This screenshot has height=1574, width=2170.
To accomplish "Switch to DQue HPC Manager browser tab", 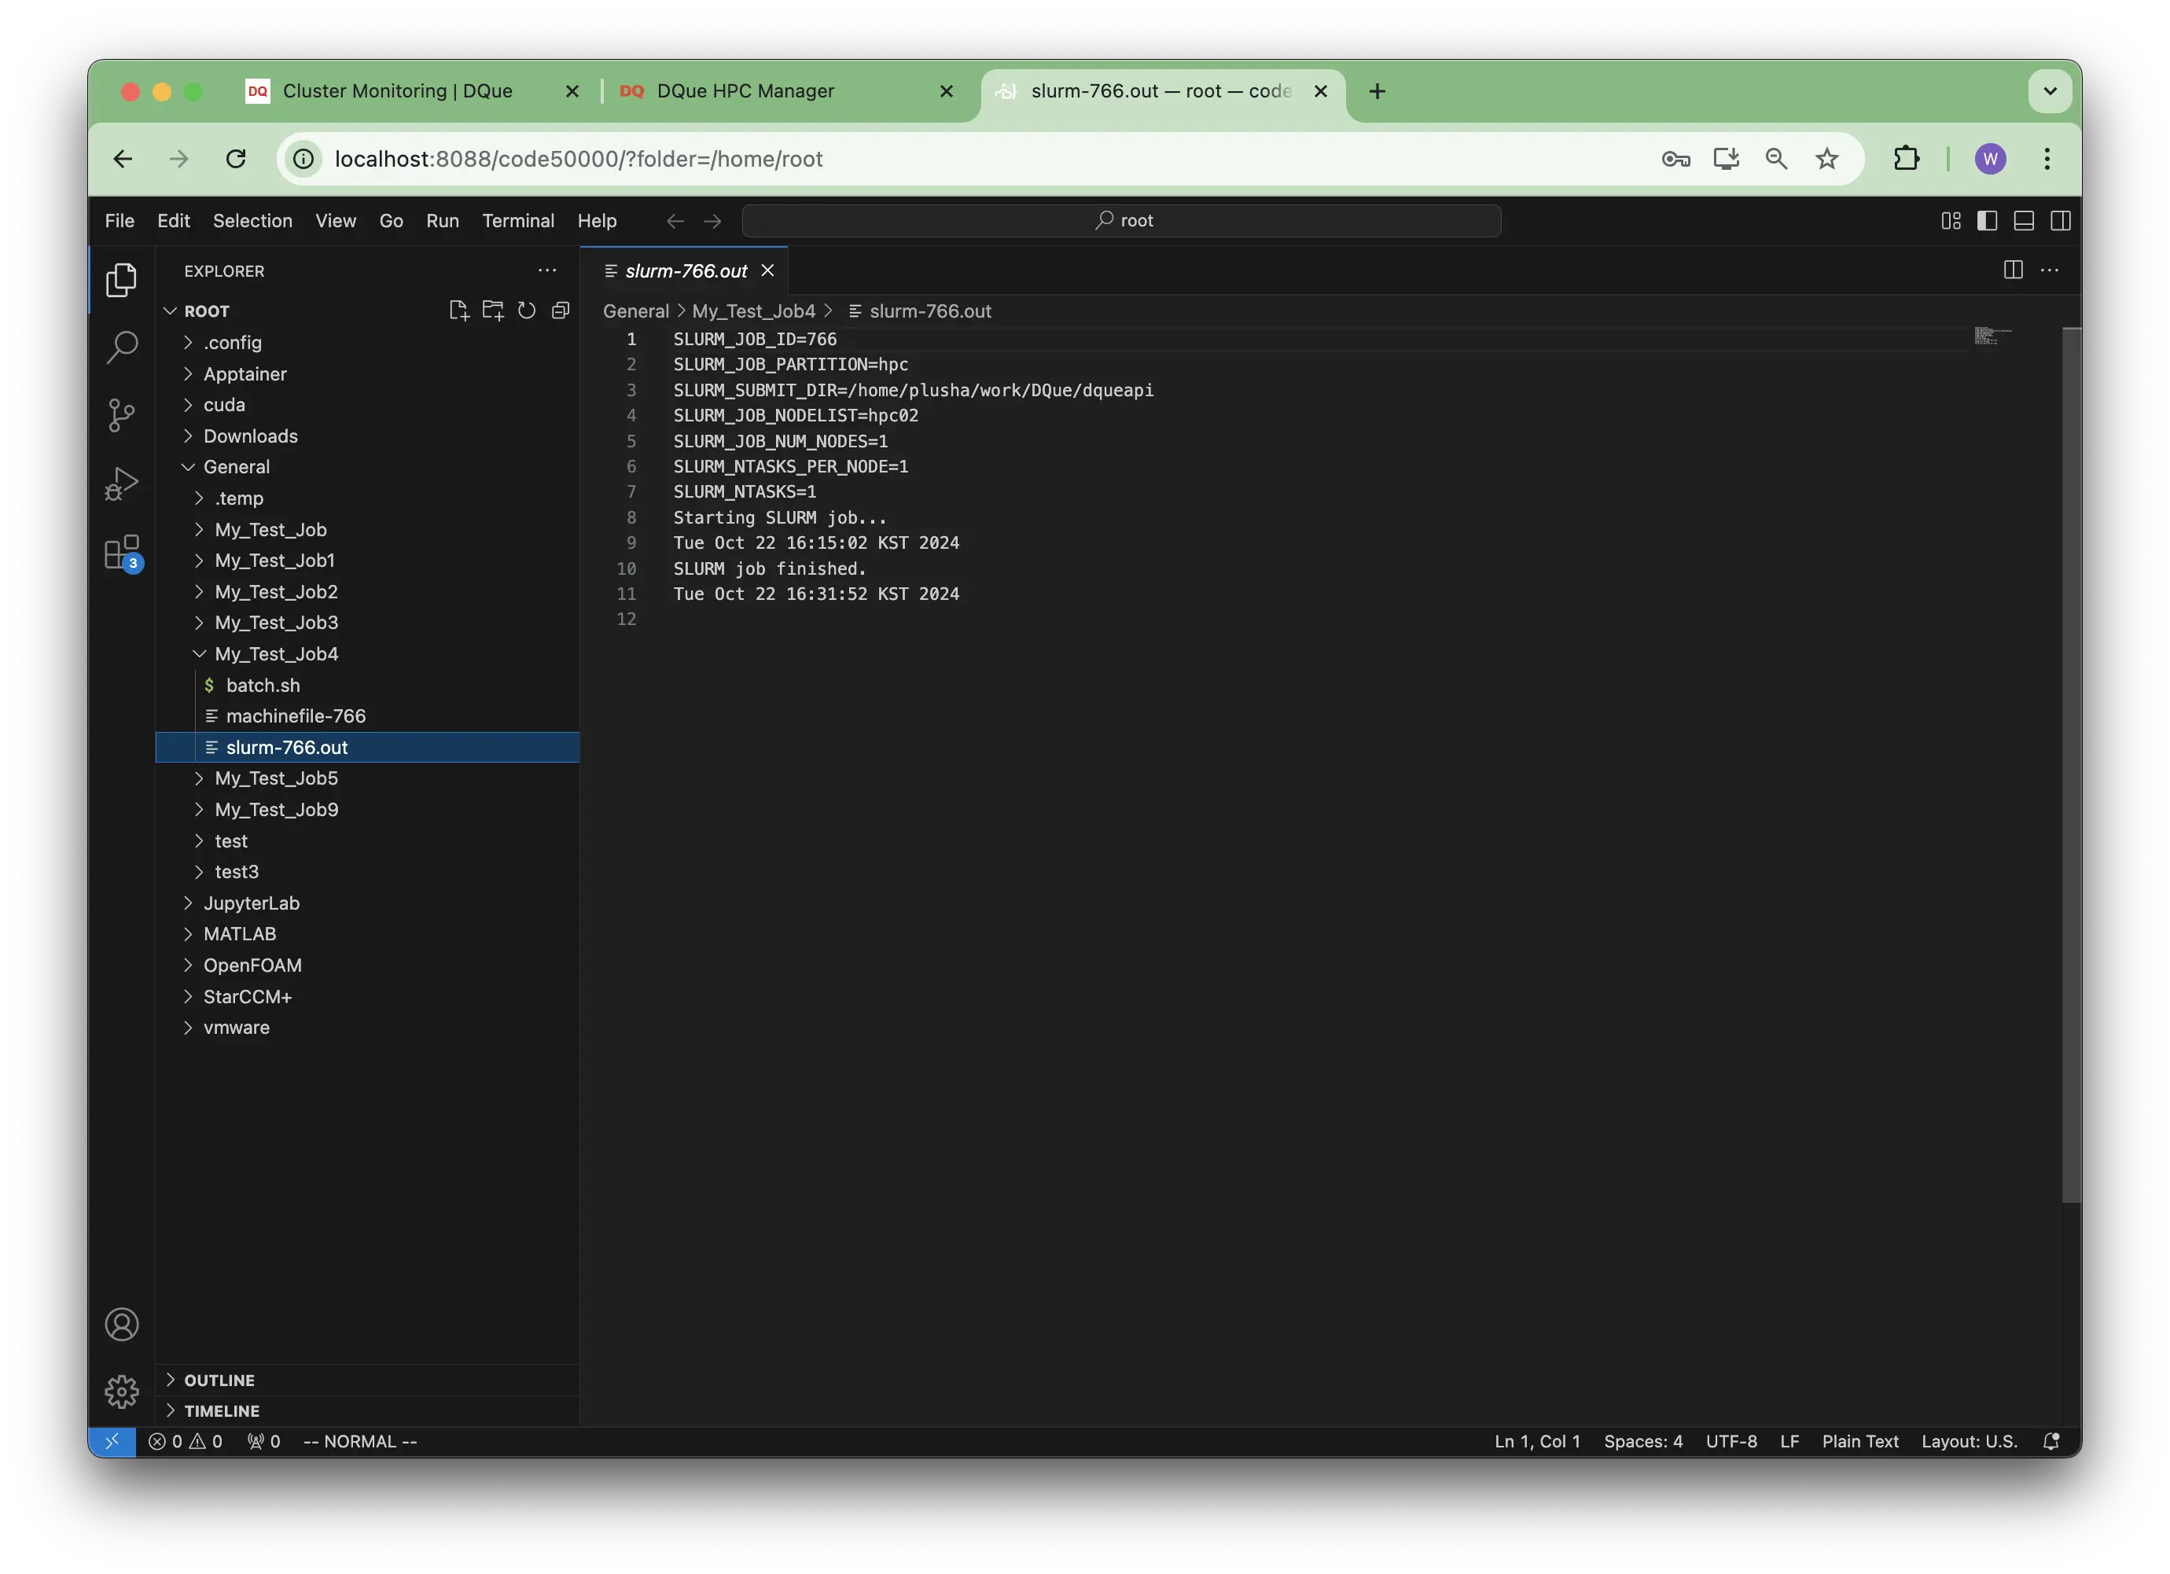I will tap(745, 91).
